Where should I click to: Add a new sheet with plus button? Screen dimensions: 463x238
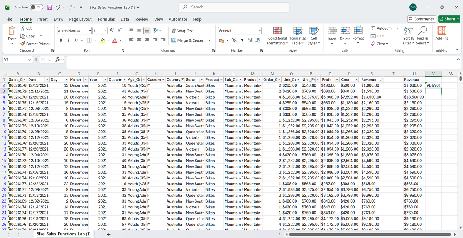coord(109,234)
